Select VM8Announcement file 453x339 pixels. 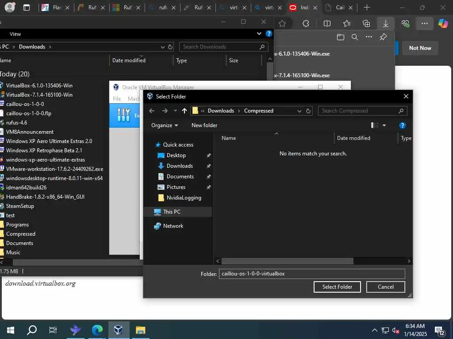30,132
